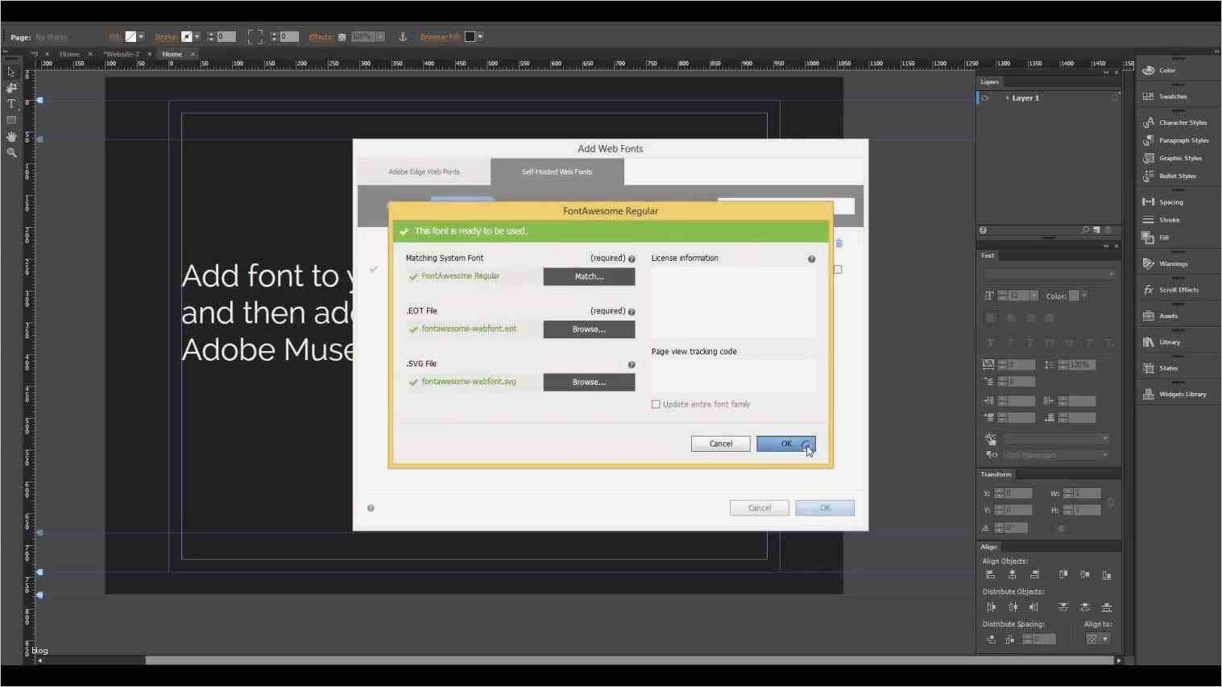The image size is (1222, 687).
Task: Open the paragraph style dropdown in Text panel
Action: pyautogui.click(x=1056, y=455)
